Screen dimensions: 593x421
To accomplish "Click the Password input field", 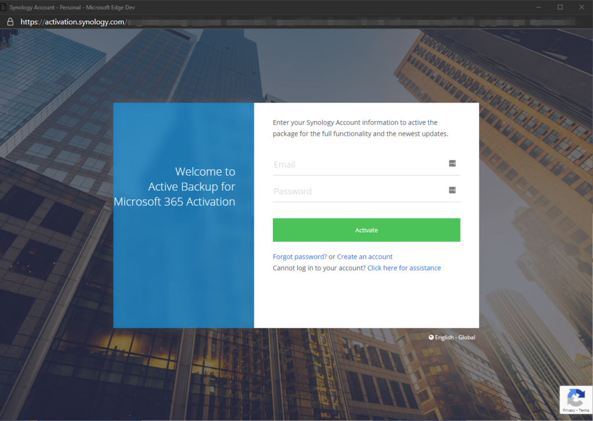I will [x=366, y=191].
